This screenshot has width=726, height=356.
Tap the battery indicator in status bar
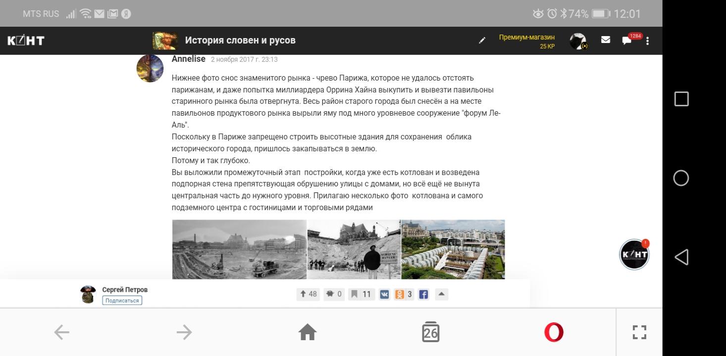(x=601, y=14)
